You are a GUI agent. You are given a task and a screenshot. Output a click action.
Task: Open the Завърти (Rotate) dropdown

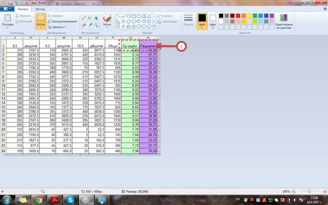[57, 27]
